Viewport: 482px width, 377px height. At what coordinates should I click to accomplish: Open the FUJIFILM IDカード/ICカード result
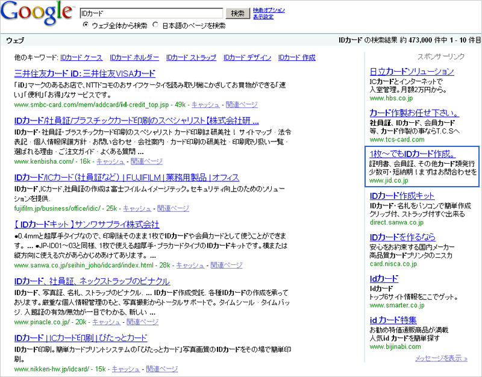[126, 178]
